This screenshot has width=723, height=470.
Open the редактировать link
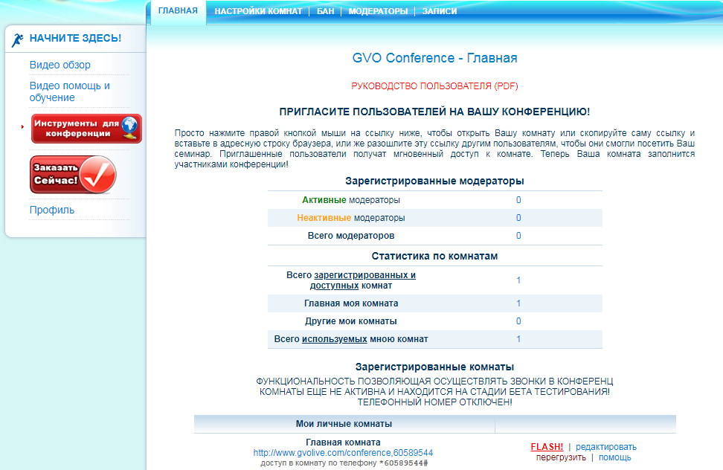608,447
